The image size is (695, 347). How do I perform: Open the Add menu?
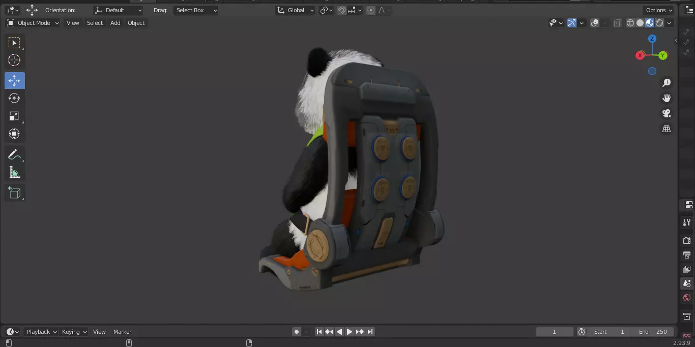pos(115,23)
